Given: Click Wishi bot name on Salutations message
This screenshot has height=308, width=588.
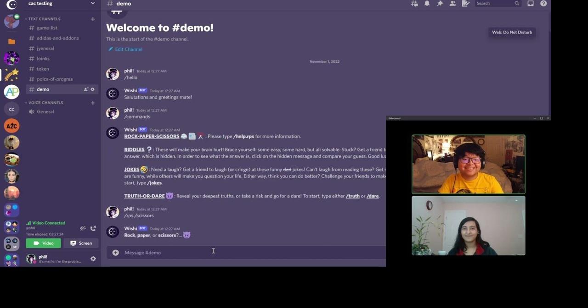Looking at the screenshot, I should (x=130, y=90).
